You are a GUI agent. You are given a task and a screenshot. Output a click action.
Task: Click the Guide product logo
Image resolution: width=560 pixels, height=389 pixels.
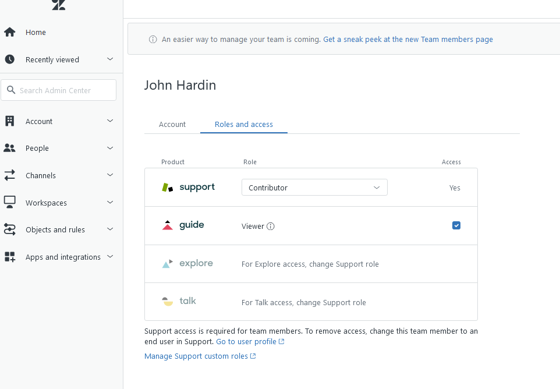pos(183,225)
